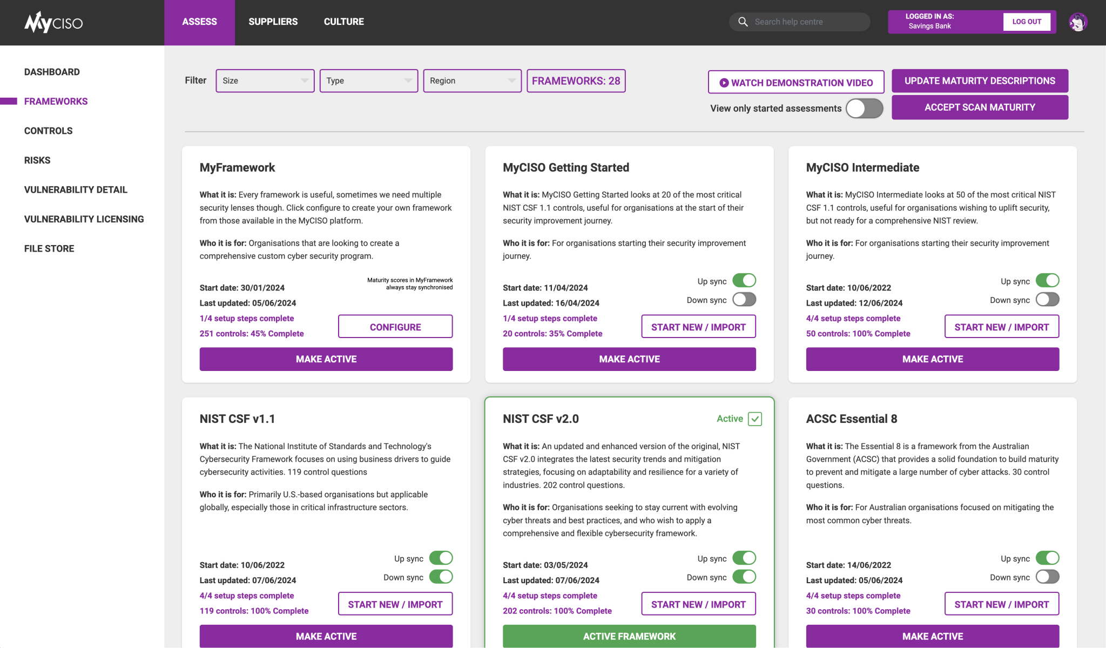Click '119 controls: 100% Complete' link

[x=254, y=611]
